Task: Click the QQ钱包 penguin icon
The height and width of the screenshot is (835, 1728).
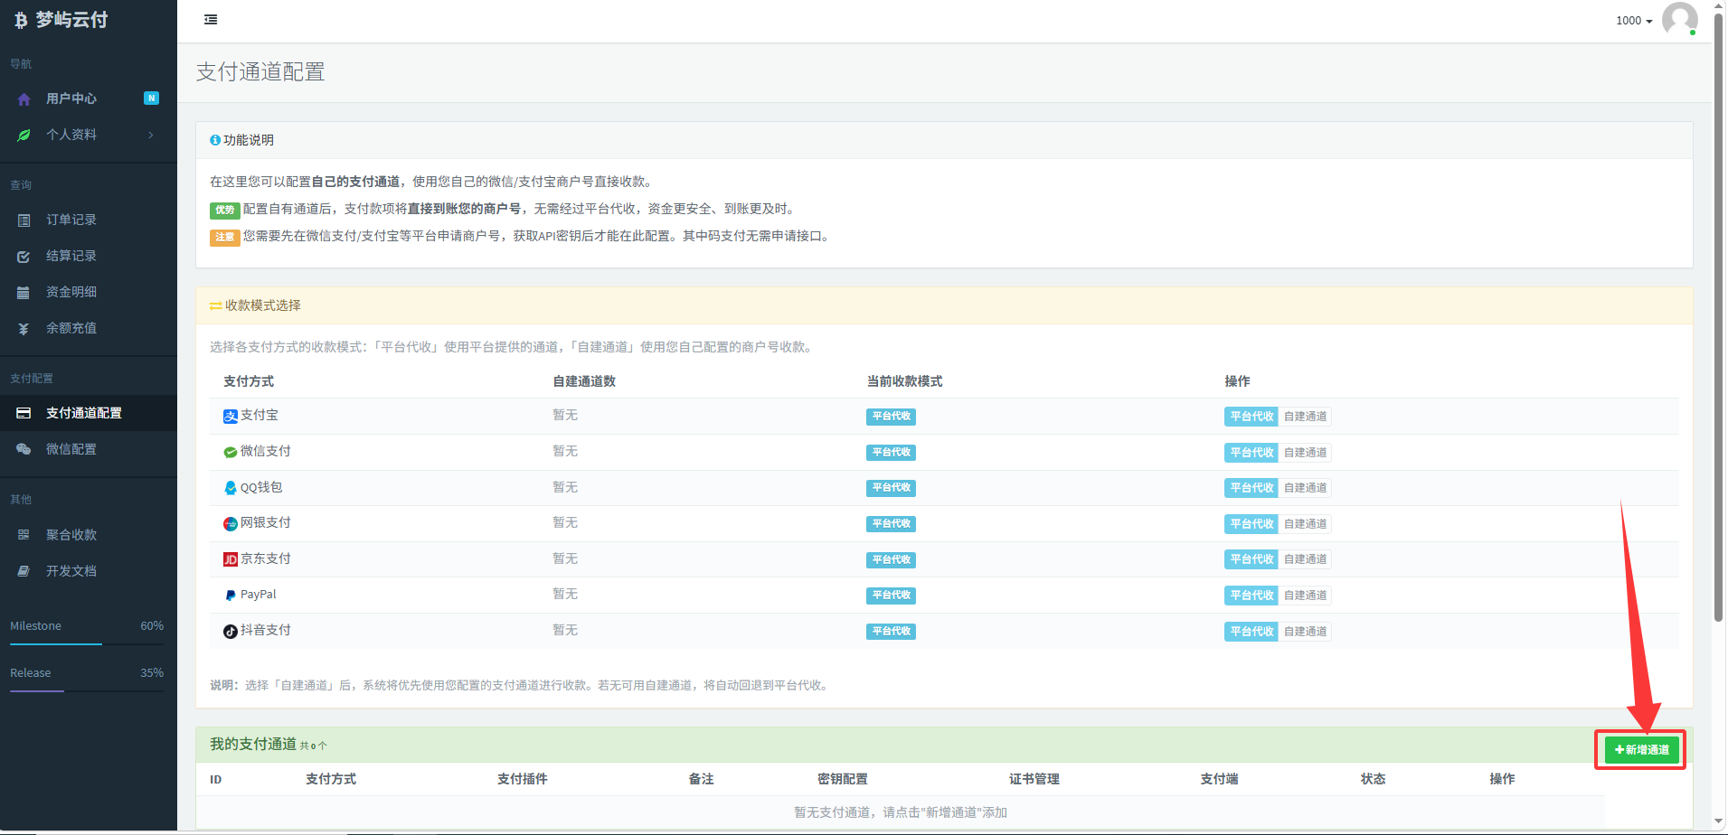Action: pyautogui.click(x=231, y=488)
